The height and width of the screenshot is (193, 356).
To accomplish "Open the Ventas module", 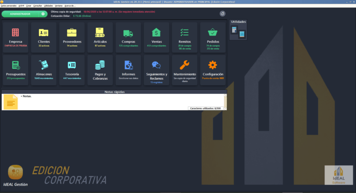I will 156,37.
